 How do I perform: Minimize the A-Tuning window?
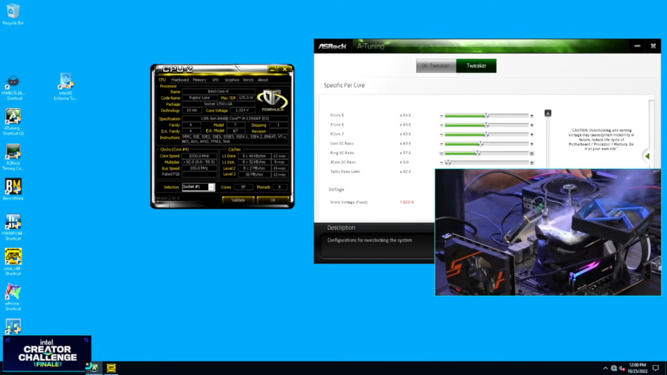coord(637,46)
